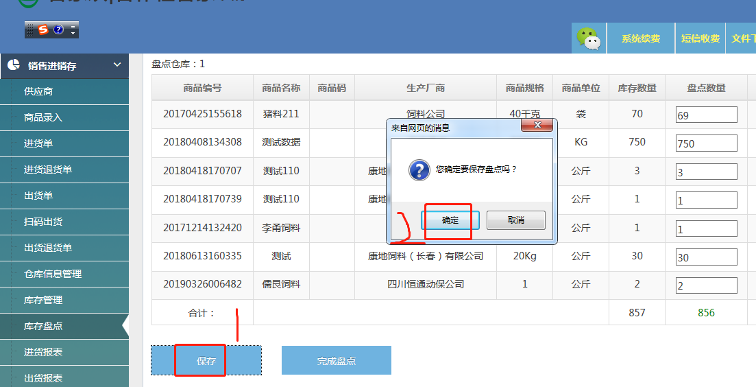
Task: Edit 盘点数量 field for 20180418170707
Action: click(707, 172)
